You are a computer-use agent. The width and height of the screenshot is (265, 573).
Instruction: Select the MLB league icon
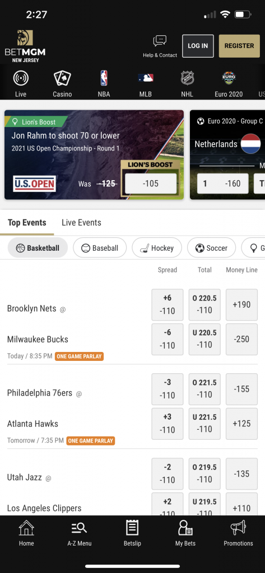[x=146, y=78]
